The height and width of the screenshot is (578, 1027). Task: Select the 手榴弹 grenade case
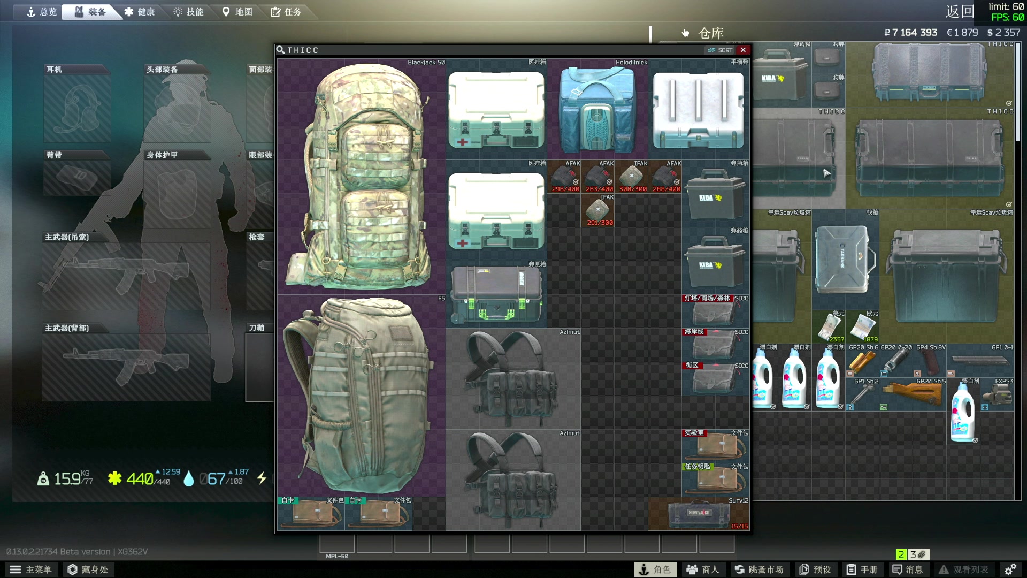(x=699, y=109)
